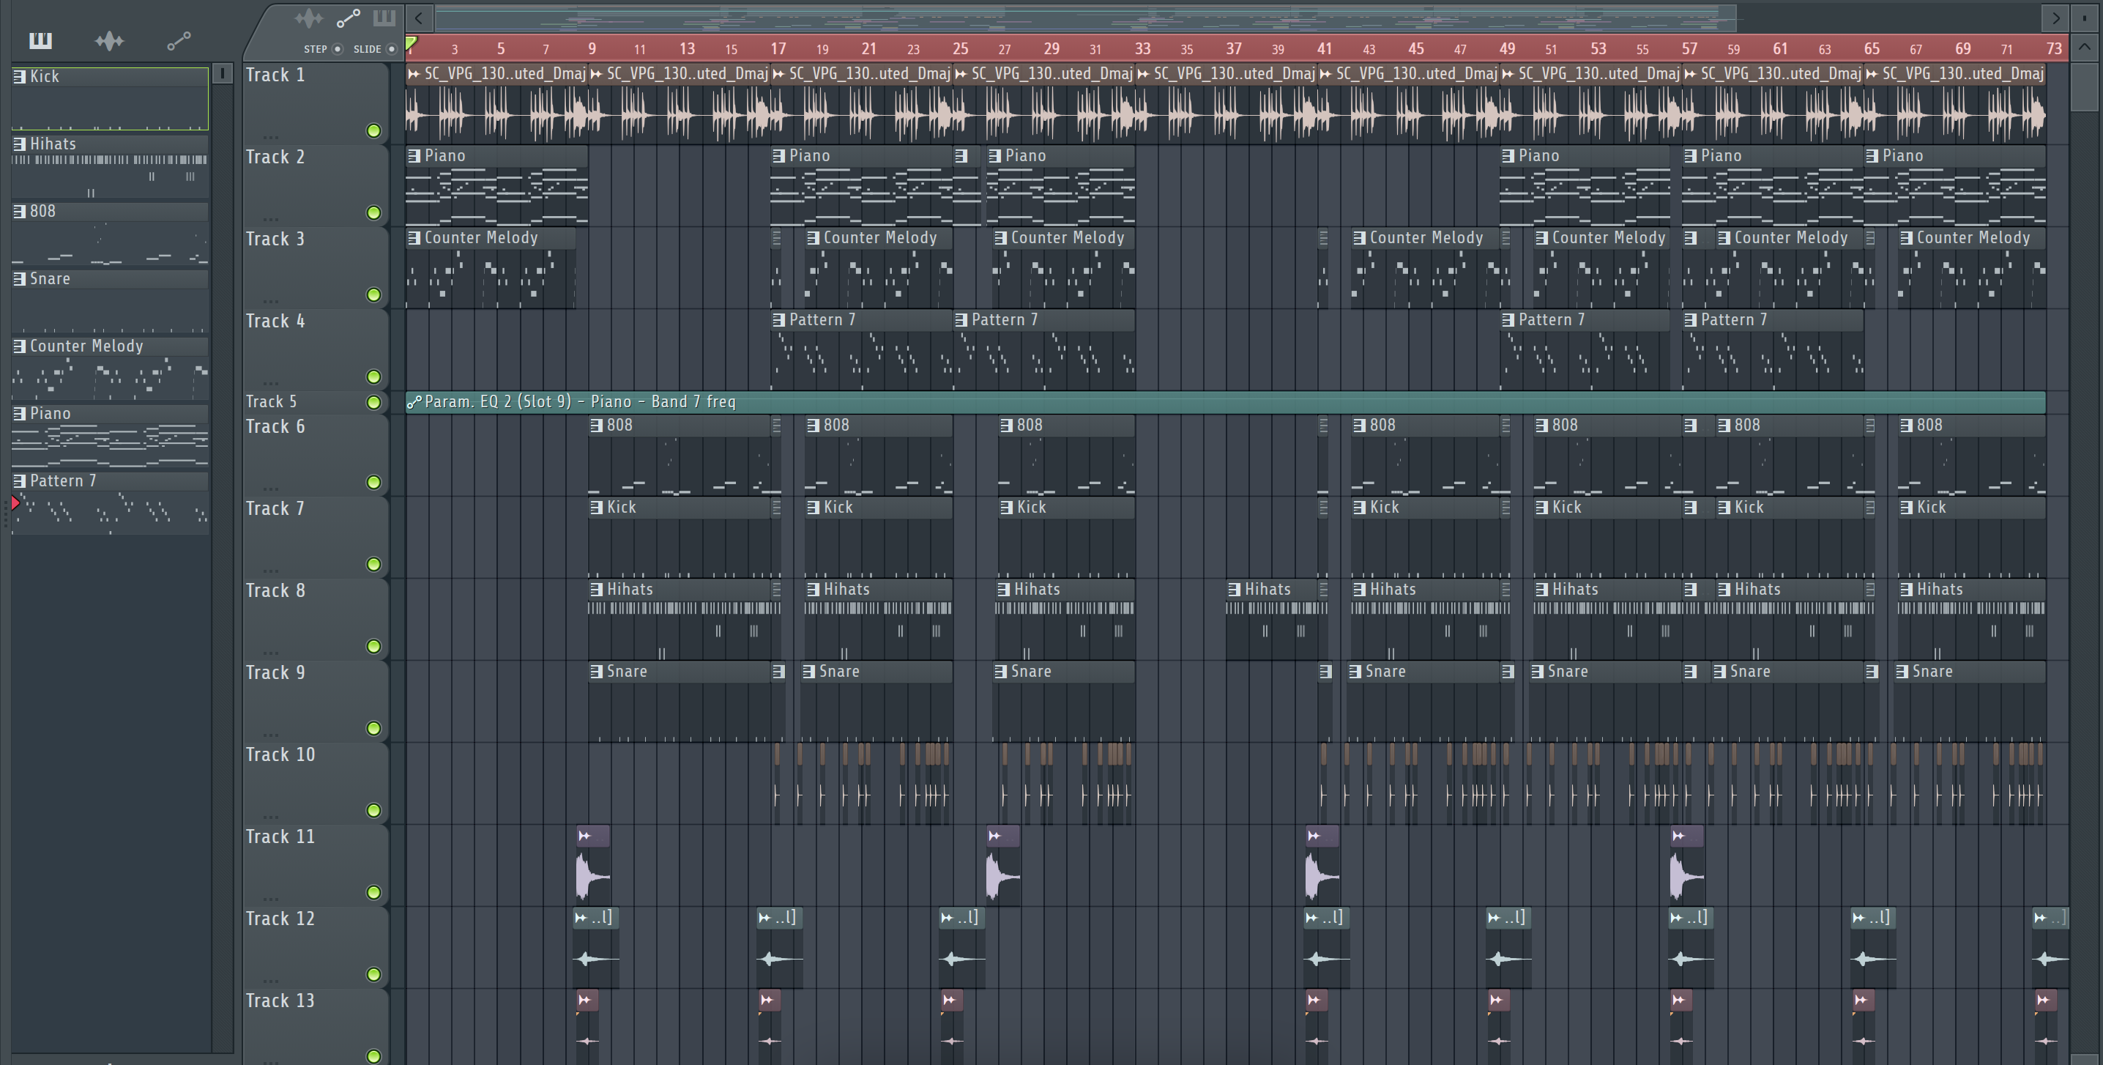The image size is (2103, 1065).
Task: Open menu of Hihats clip at bar 37
Action: coord(1235,590)
